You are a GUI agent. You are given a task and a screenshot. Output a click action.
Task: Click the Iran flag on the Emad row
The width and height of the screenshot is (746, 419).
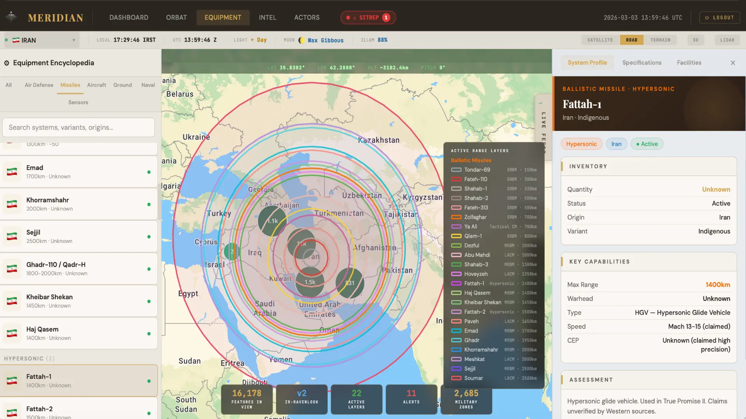[12, 172]
